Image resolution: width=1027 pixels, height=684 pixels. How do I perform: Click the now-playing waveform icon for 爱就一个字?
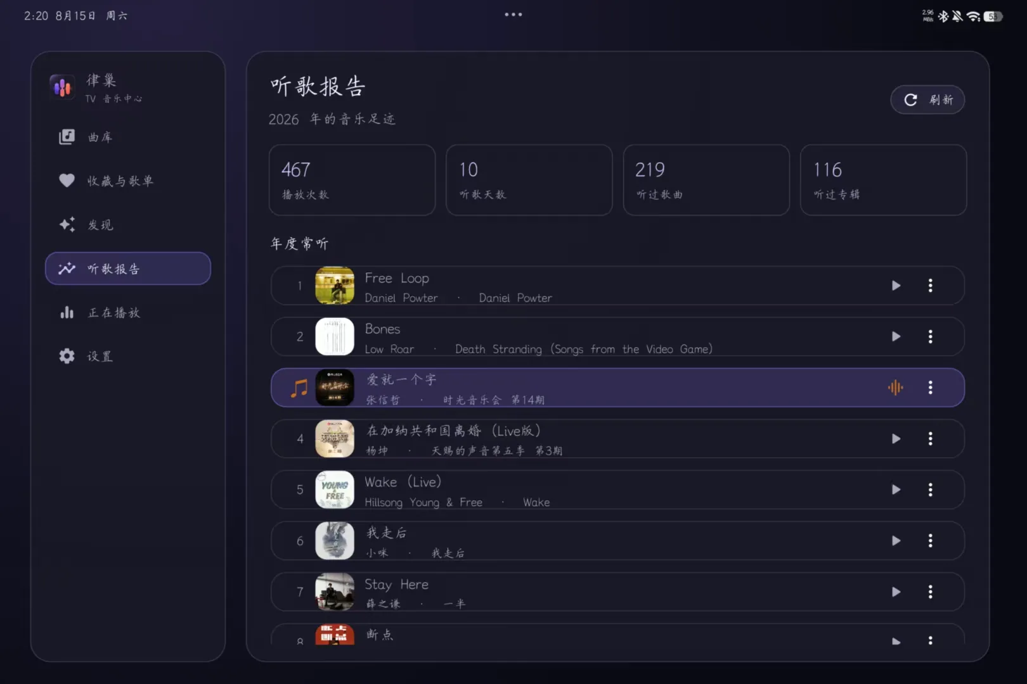(895, 388)
